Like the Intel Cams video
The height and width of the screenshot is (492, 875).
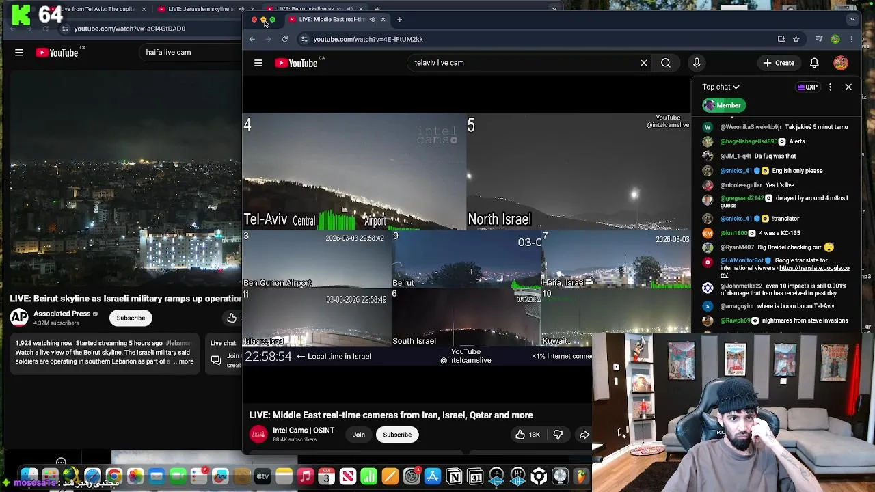tap(527, 435)
